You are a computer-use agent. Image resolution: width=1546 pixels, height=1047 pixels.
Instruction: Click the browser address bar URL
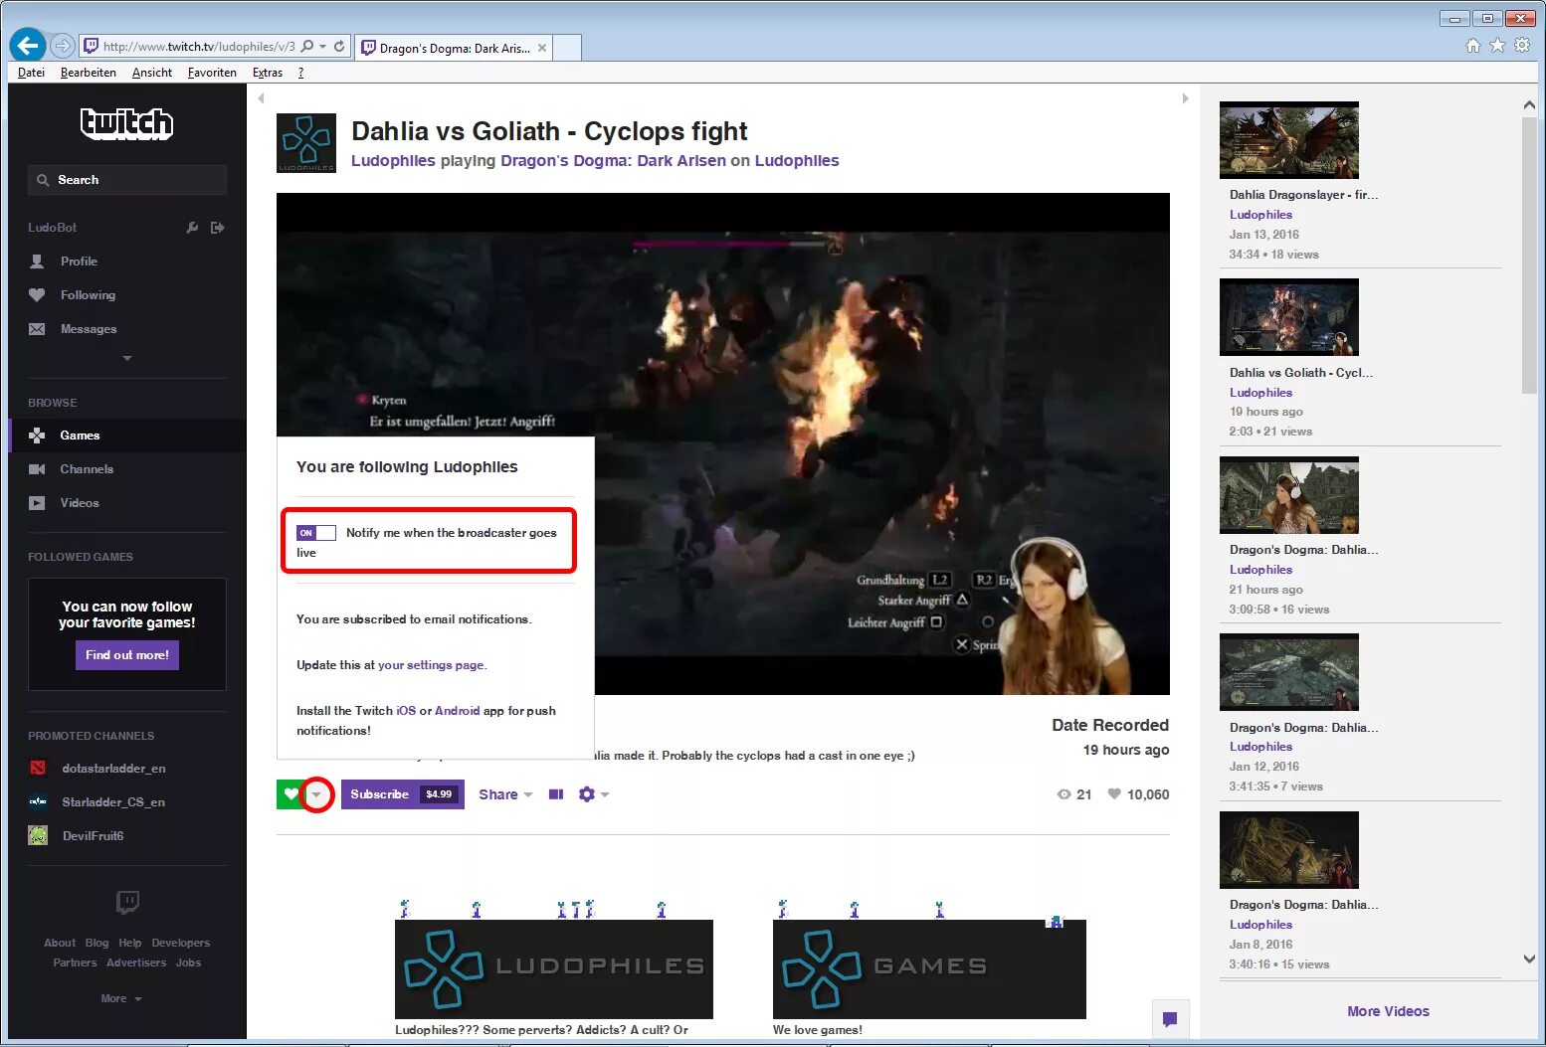pos(199,47)
